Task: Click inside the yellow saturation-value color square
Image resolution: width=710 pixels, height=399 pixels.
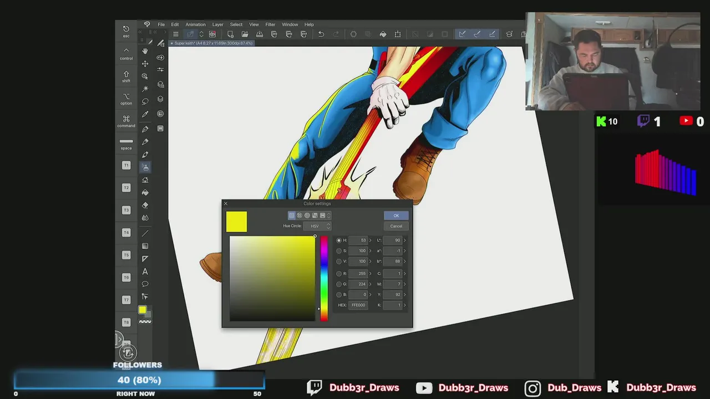Action: click(x=272, y=278)
